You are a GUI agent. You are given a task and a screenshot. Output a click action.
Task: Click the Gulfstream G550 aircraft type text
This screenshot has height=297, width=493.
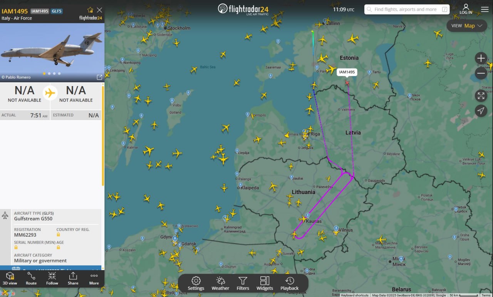point(34,219)
